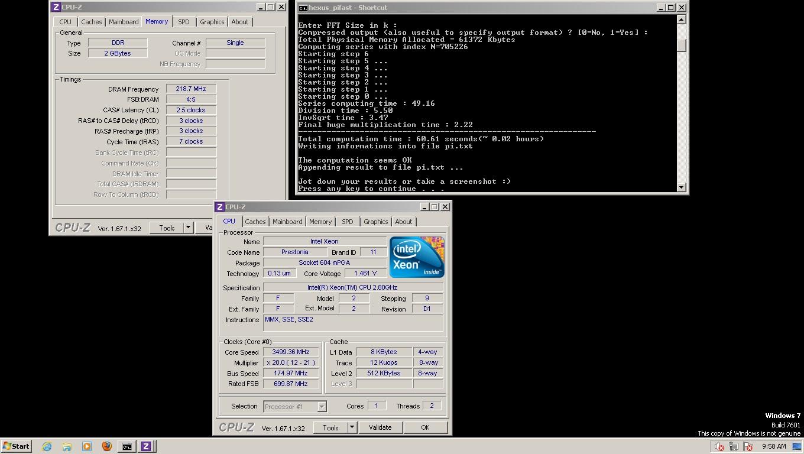This screenshot has height=454, width=804.
Task: Open Mainboard tab in Memory window
Action: point(124,22)
